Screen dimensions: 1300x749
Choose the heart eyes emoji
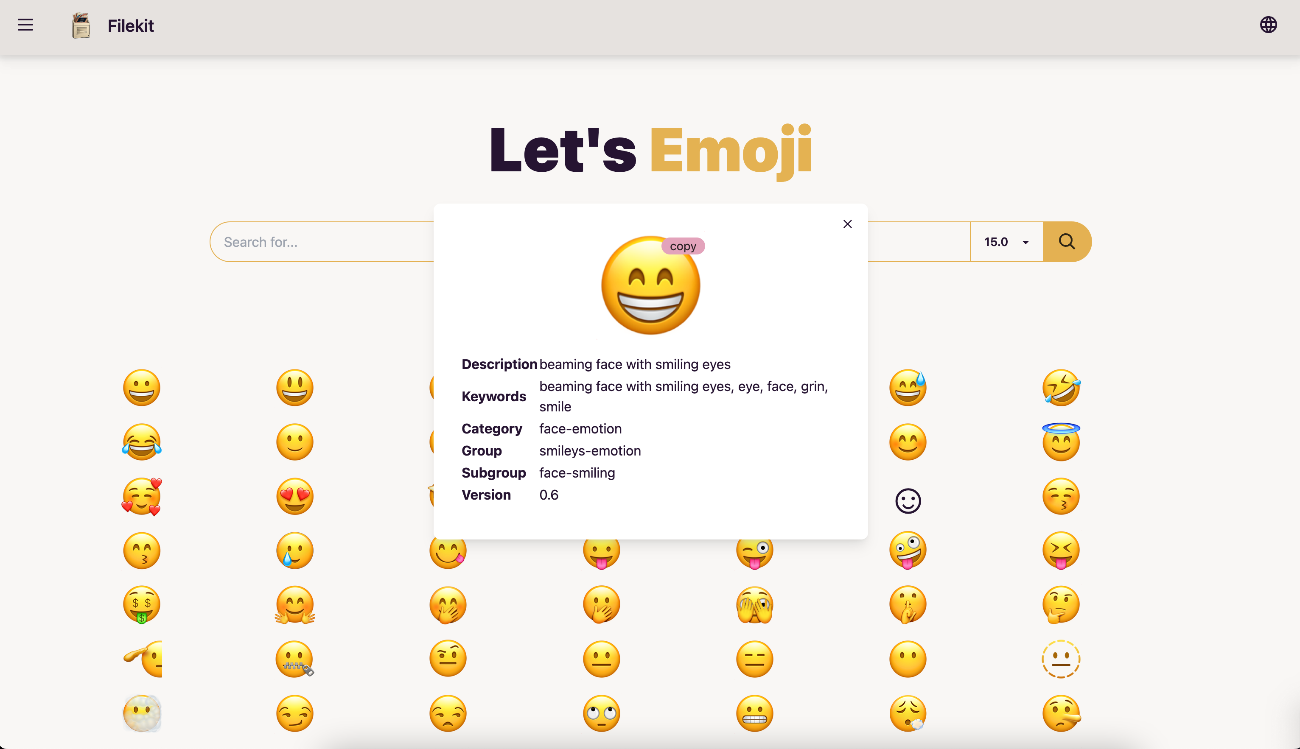[x=295, y=496]
